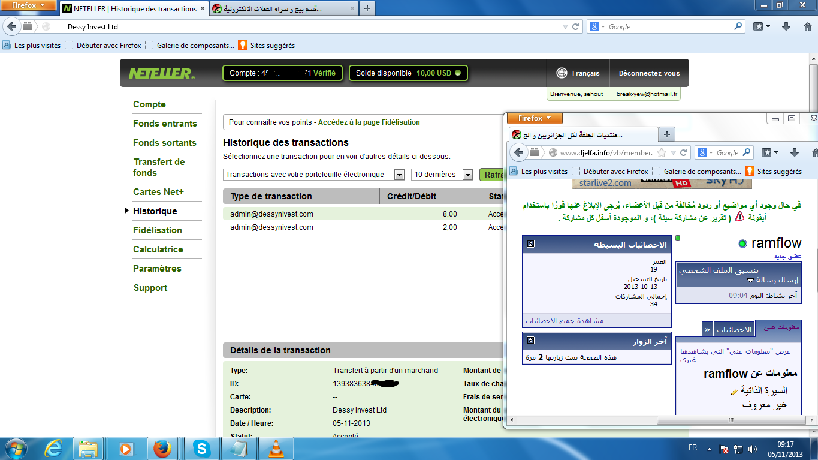Collapse the آخر الزوار panel
Image resolution: width=818 pixels, height=460 pixels.
530,342
